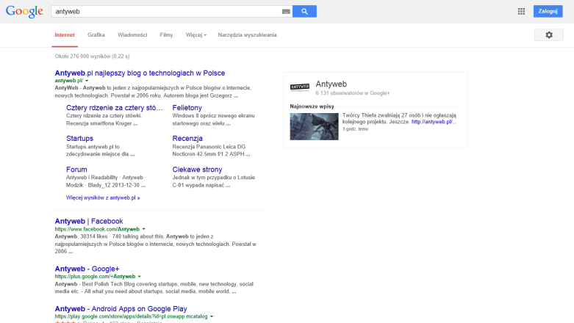Viewport: 574px width, 323px height.
Task: Select the Filmy tab
Action: tap(166, 35)
